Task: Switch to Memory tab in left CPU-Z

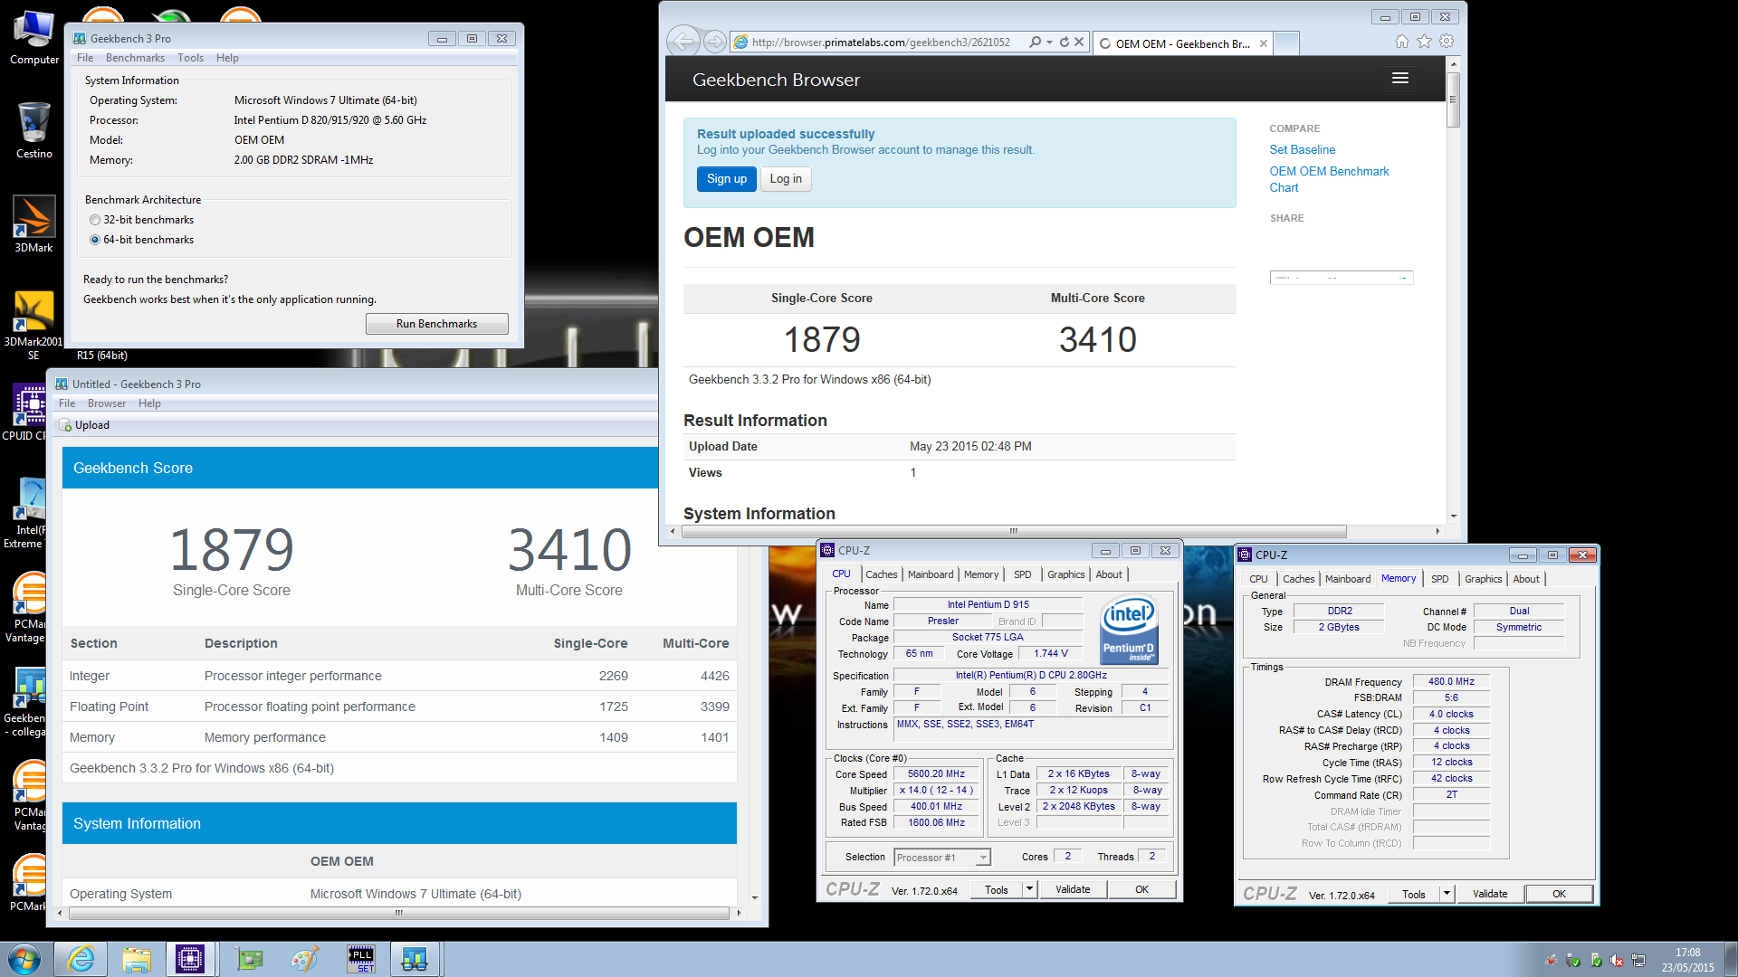Action: coord(981,574)
